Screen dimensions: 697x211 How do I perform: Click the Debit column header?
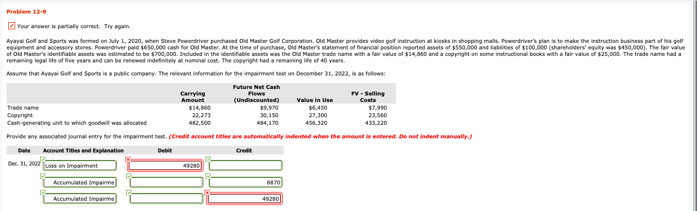click(165, 150)
